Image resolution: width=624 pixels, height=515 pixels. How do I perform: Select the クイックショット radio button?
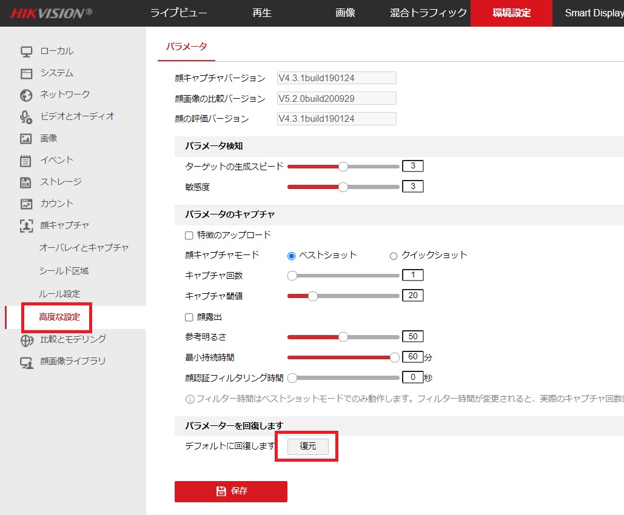point(393,255)
